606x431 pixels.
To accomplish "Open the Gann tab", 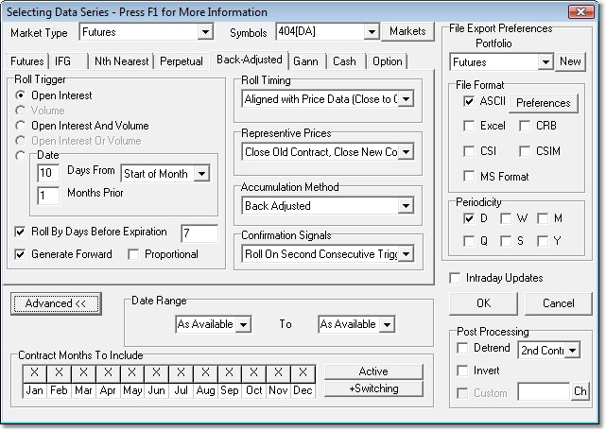I will pos(308,61).
